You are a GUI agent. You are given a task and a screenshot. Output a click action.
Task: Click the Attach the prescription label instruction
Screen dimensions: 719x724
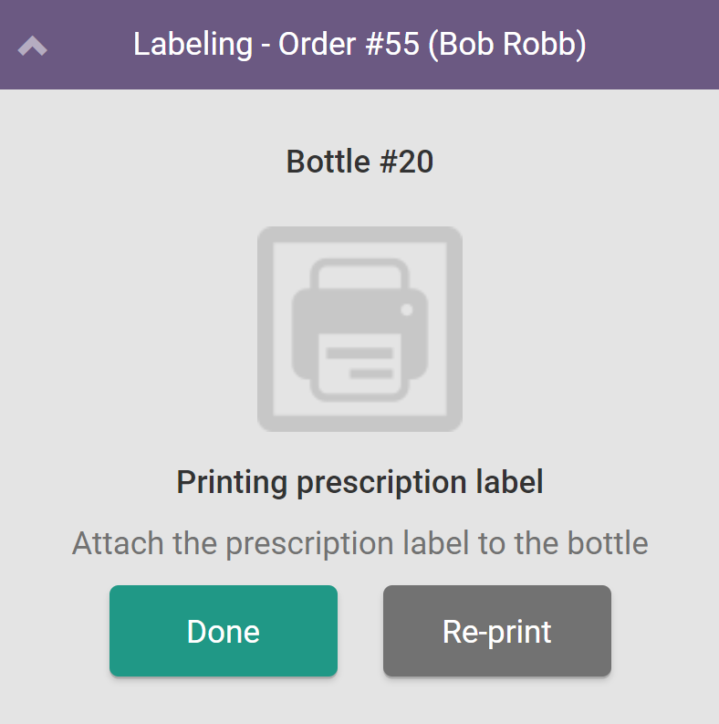[359, 543]
